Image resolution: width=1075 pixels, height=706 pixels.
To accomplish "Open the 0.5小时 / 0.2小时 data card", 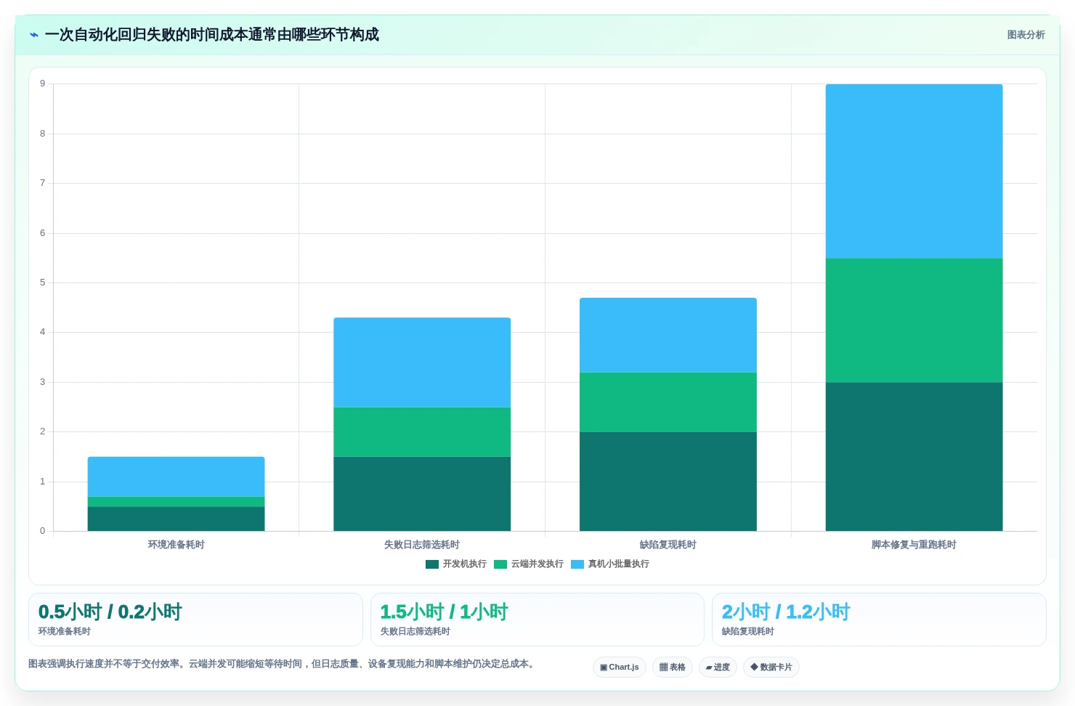I will [195, 620].
